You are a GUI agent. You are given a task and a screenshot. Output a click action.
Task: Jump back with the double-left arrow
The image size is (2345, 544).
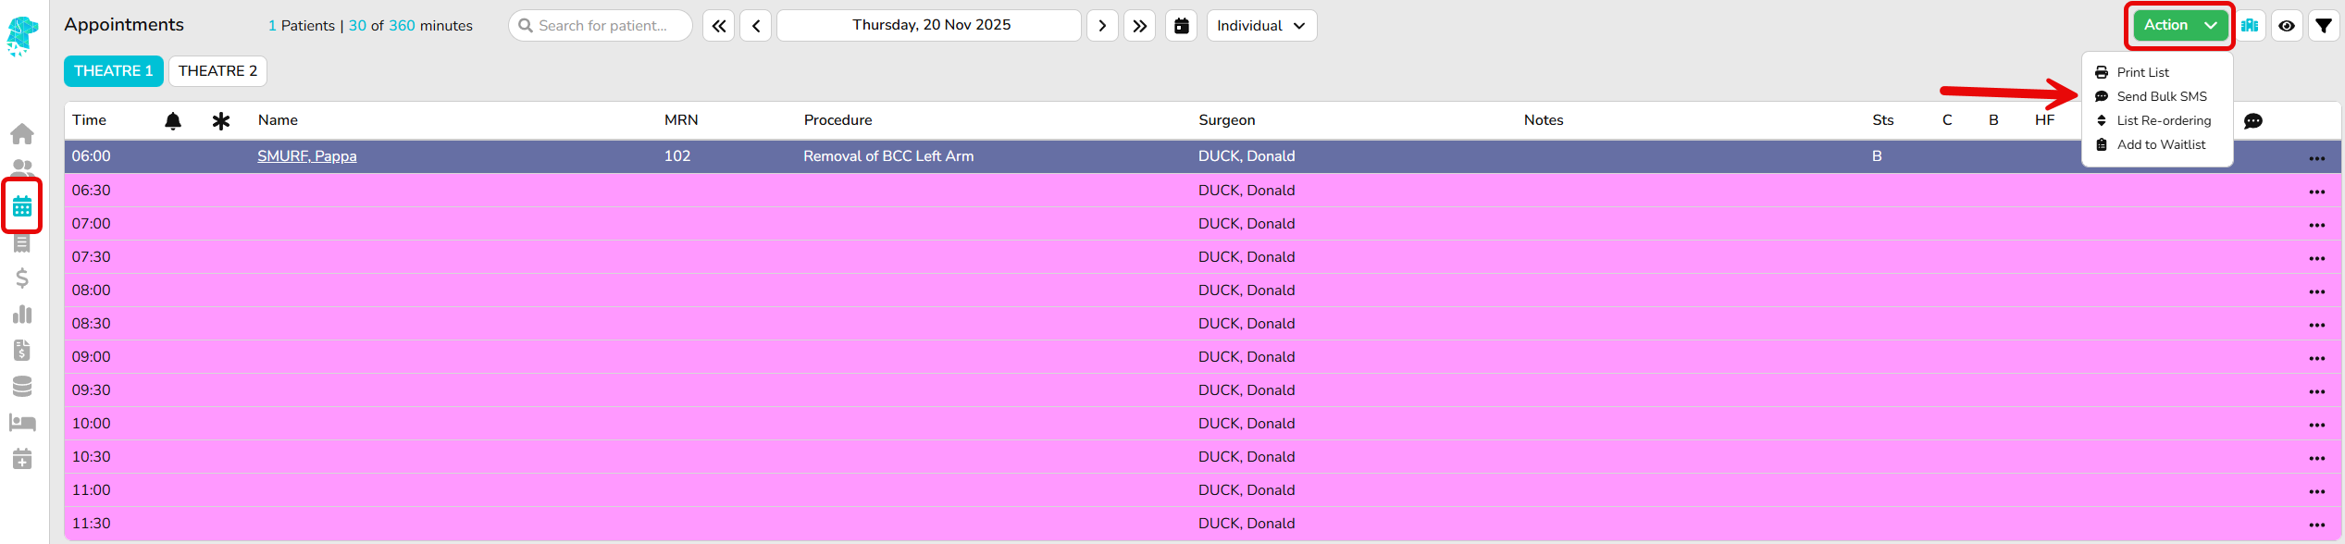point(718,26)
